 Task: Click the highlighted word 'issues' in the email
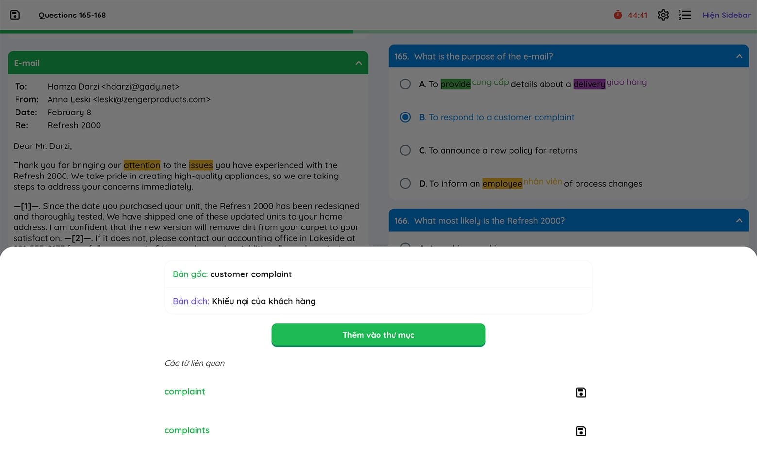pyautogui.click(x=201, y=165)
